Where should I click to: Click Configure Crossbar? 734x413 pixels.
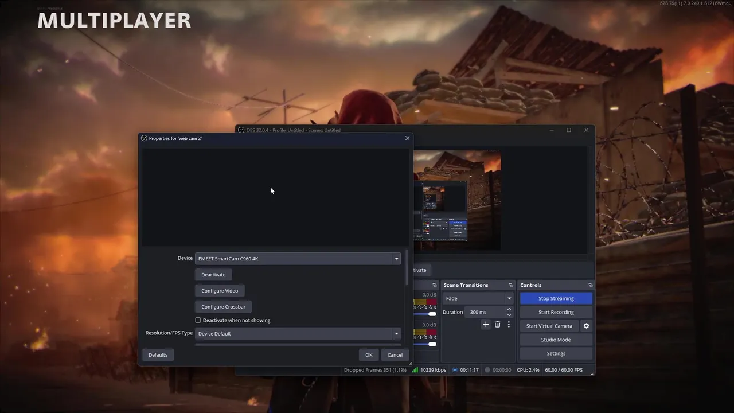click(223, 307)
